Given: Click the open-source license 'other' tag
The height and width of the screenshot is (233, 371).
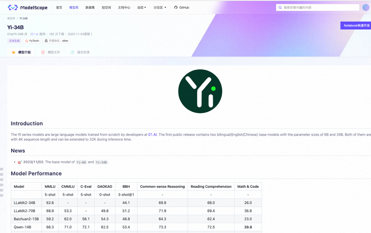Looking at the screenshot, I should point(57,41).
